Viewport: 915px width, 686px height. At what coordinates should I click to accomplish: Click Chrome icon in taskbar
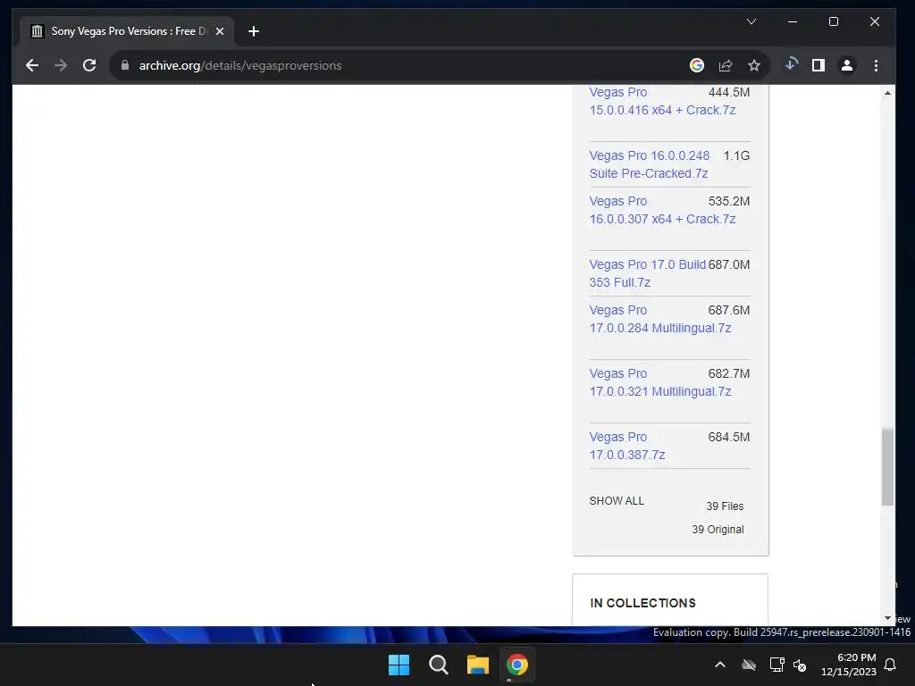click(x=517, y=665)
